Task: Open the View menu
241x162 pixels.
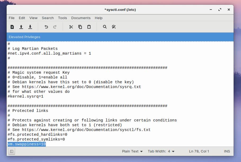Action: click(x=33, y=18)
